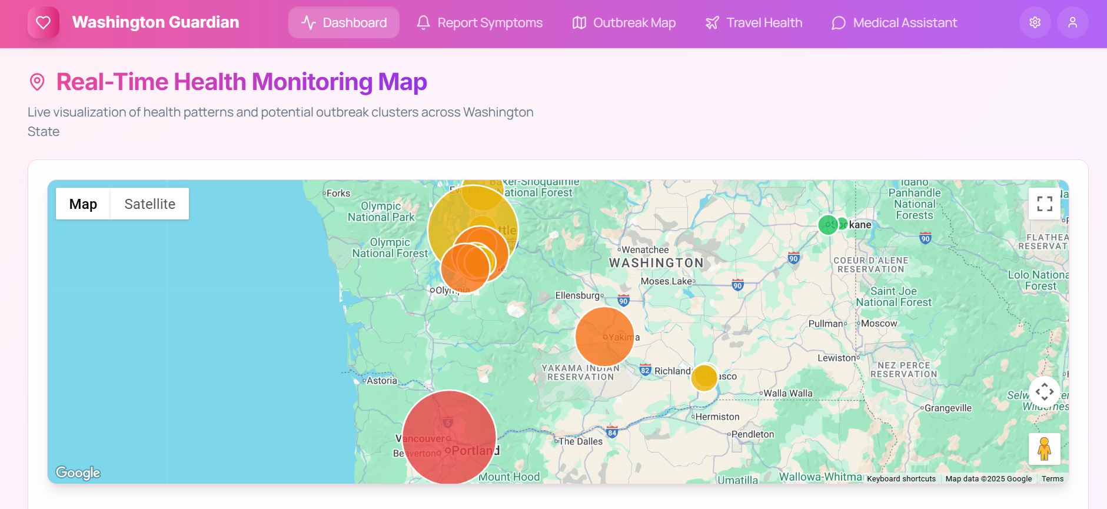Viewport: 1107px width, 509px height.
Task: Open settings via gear icon
Action: tap(1035, 22)
